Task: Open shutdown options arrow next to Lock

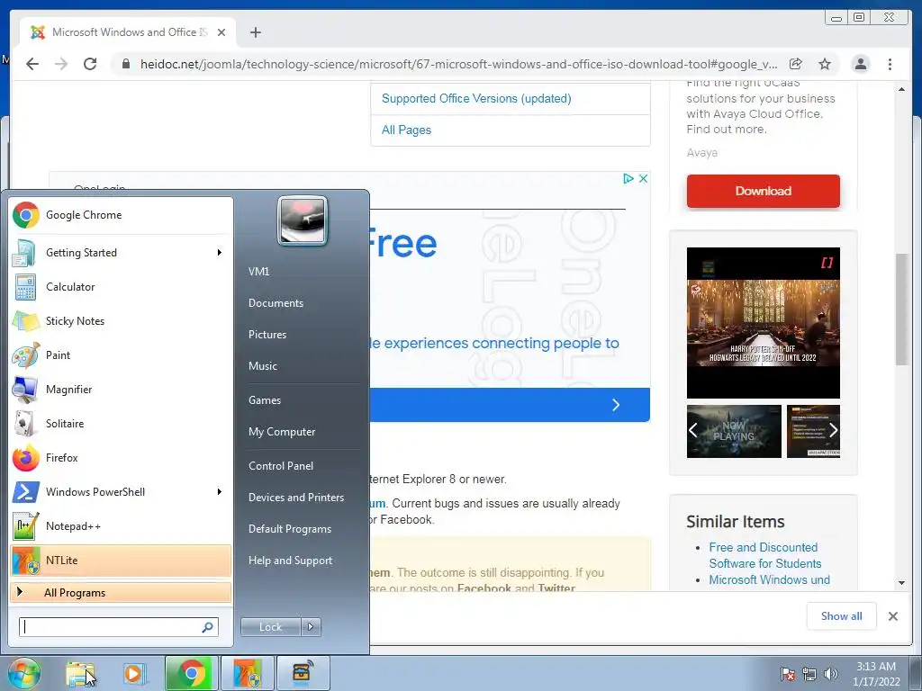Action: coord(311,627)
